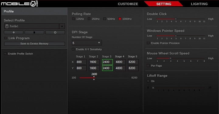Image resolution: width=219 pixels, height=114 pixels.
Task: Switch to the LIGHTING tab
Action: [199, 4]
